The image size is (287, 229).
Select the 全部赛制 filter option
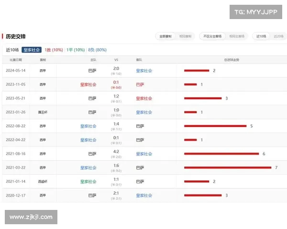coord(166,36)
